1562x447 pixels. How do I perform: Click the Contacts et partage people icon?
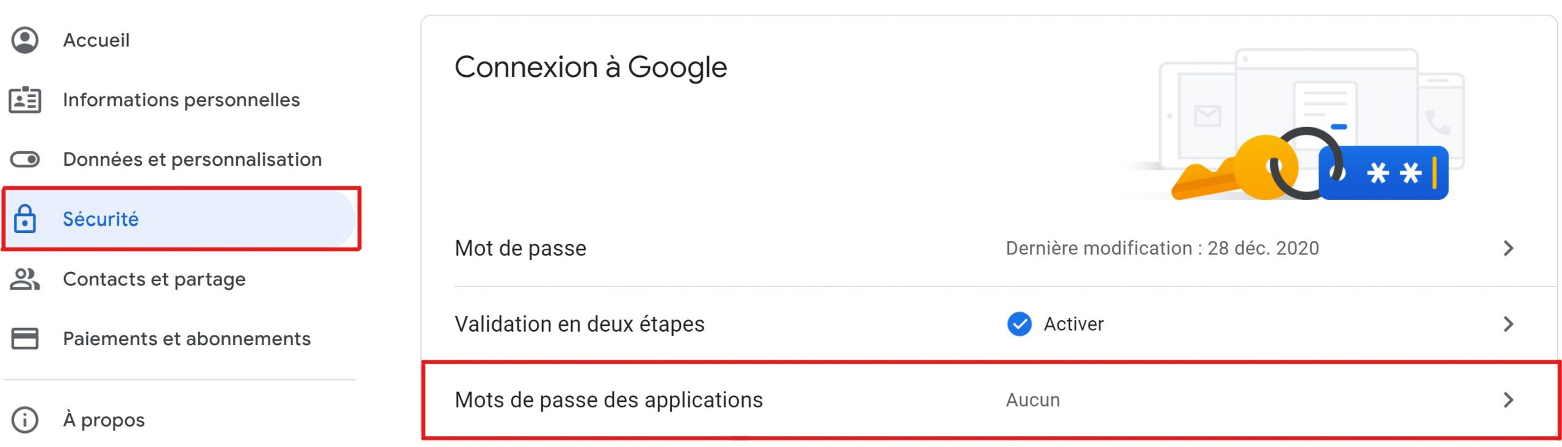click(25, 279)
